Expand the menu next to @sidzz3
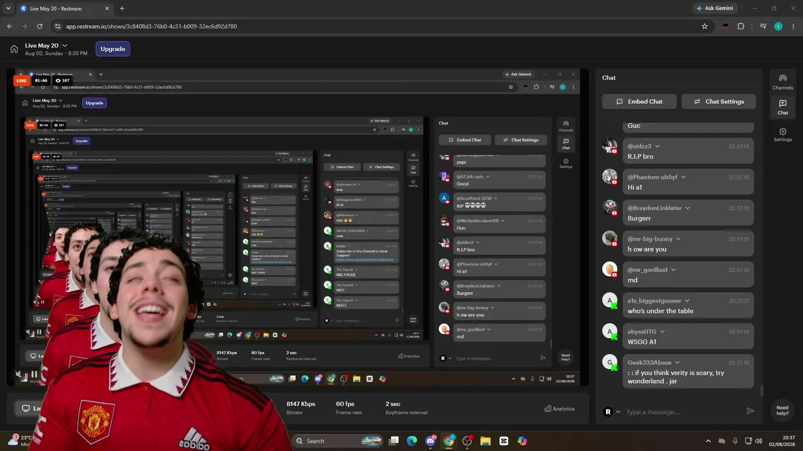The width and height of the screenshot is (803, 451). click(x=657, y=147)
